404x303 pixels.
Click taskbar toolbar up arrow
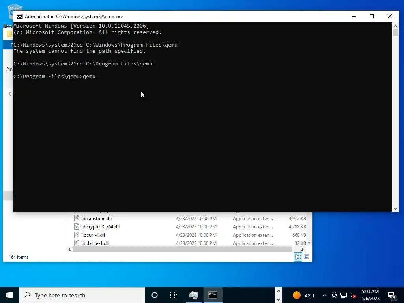(279, 291)
